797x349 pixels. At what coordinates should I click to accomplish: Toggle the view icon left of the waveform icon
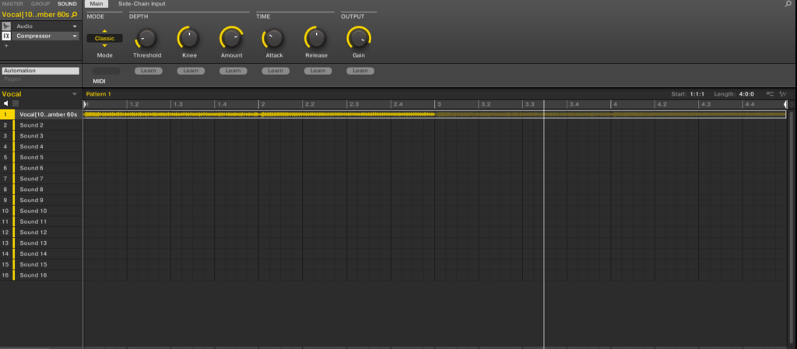(x=770, y=94)
